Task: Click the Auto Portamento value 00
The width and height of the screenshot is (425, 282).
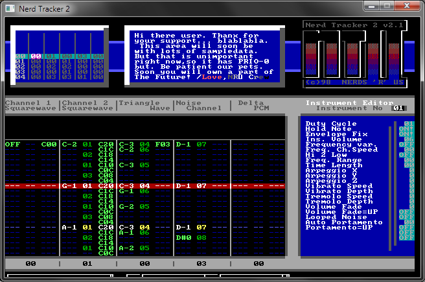Action: 409,222
